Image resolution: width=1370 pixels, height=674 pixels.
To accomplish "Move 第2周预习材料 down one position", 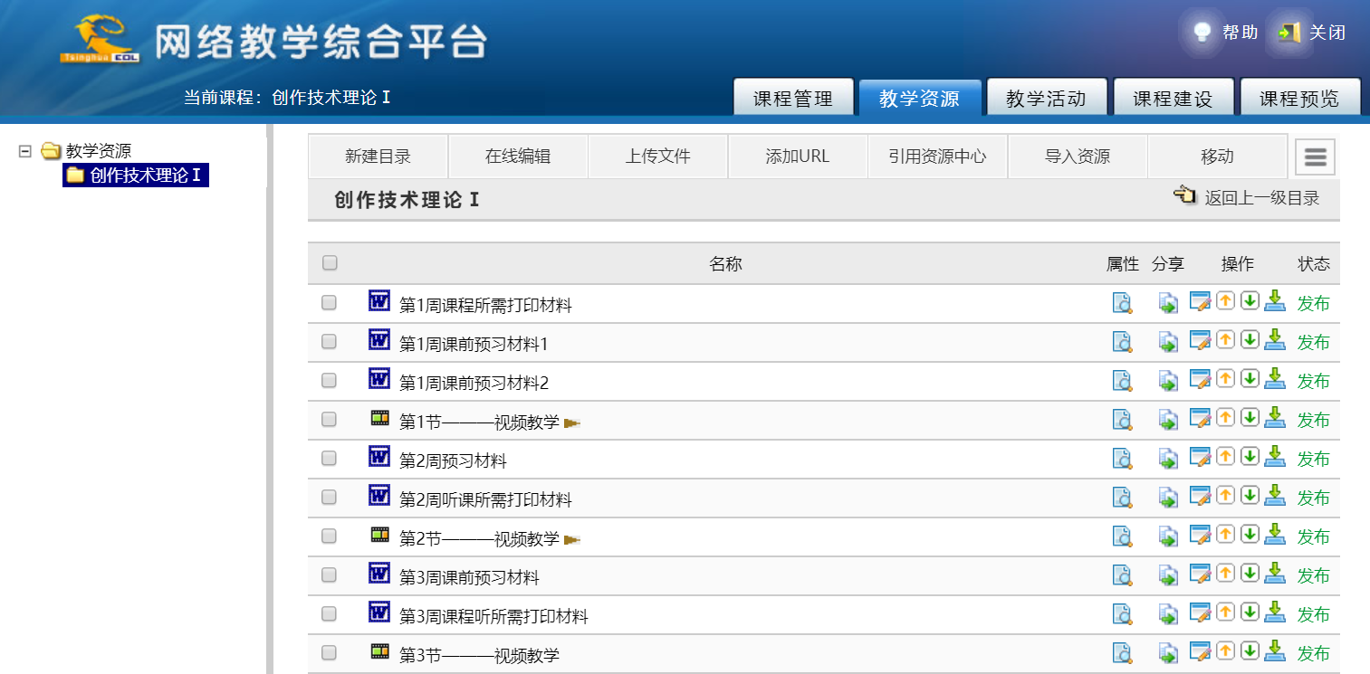I will (1250, 457).
